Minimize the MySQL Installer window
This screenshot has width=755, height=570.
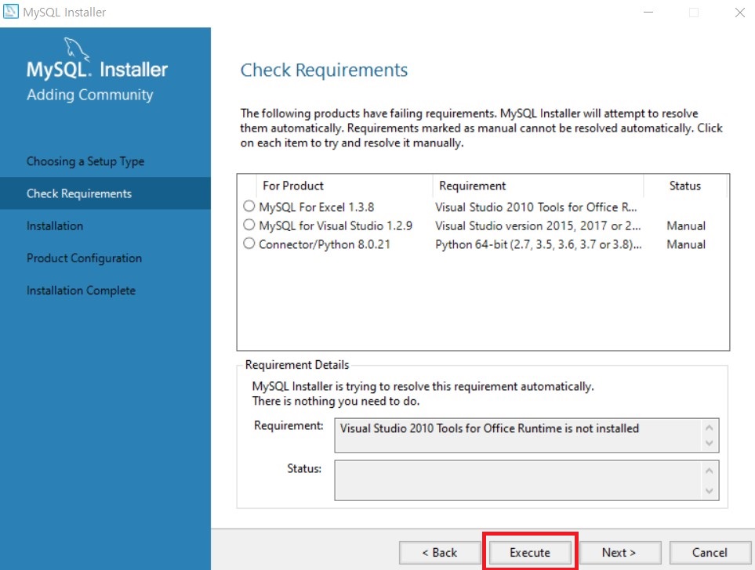(648, 12)
